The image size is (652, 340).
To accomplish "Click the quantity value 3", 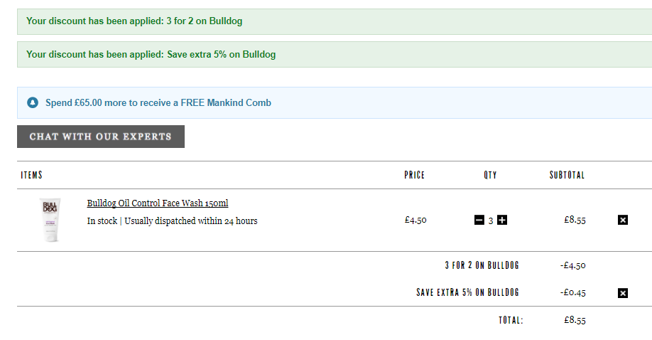I will [491, 221].
